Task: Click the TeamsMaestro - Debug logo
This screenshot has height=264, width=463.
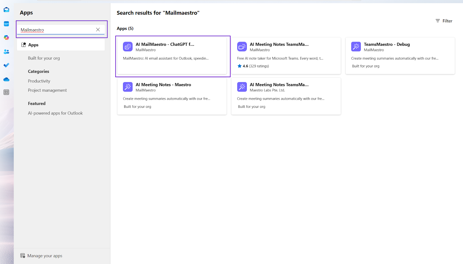Action: click(x=356, y=47)
